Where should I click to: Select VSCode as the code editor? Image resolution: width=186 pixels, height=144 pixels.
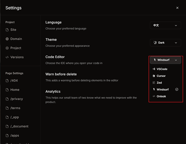coord(165,69)
